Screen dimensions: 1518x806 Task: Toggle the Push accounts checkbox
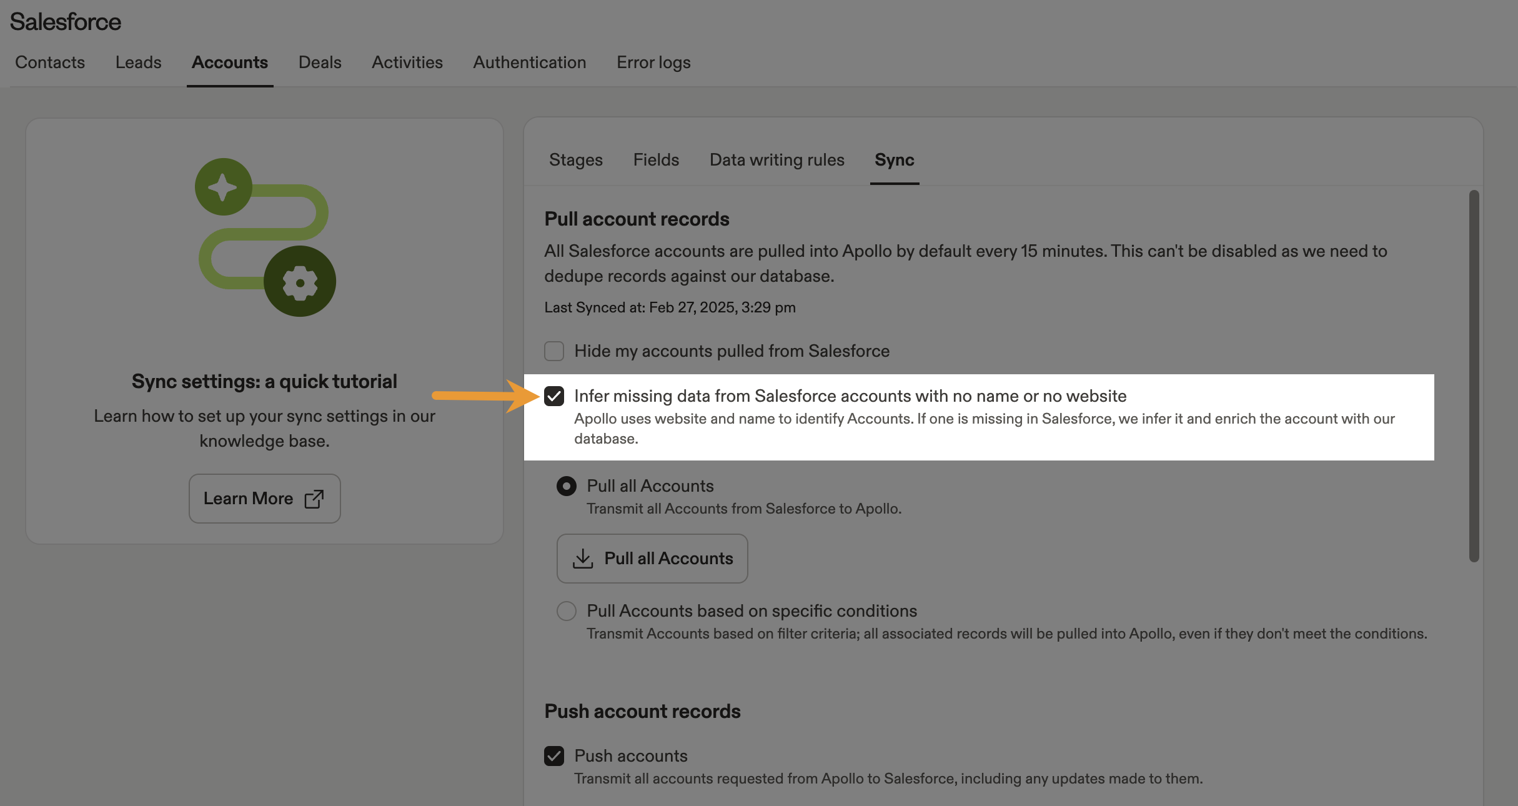click(x=554, y=756)
